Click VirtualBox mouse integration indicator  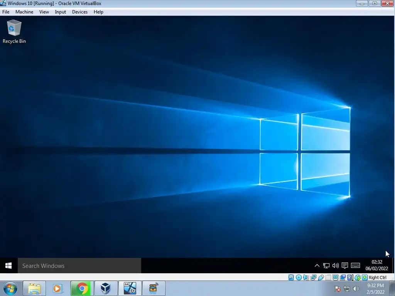pyautogui.click(x=358, y=277)
